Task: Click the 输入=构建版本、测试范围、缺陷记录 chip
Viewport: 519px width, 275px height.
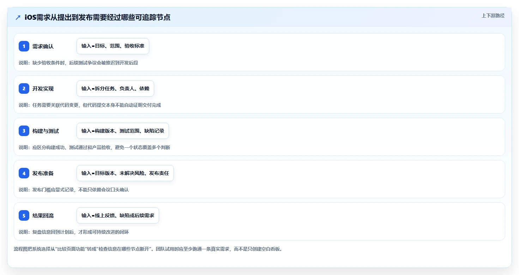Action: click(x=123, y=131)
